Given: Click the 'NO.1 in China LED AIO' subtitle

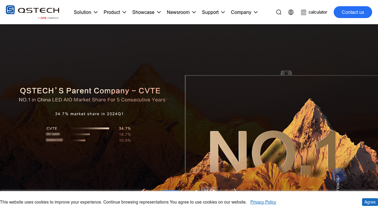Looking at the screenshot, I should 93,100.
